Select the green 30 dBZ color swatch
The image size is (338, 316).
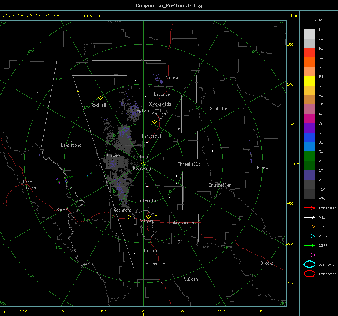coord(309,156)
